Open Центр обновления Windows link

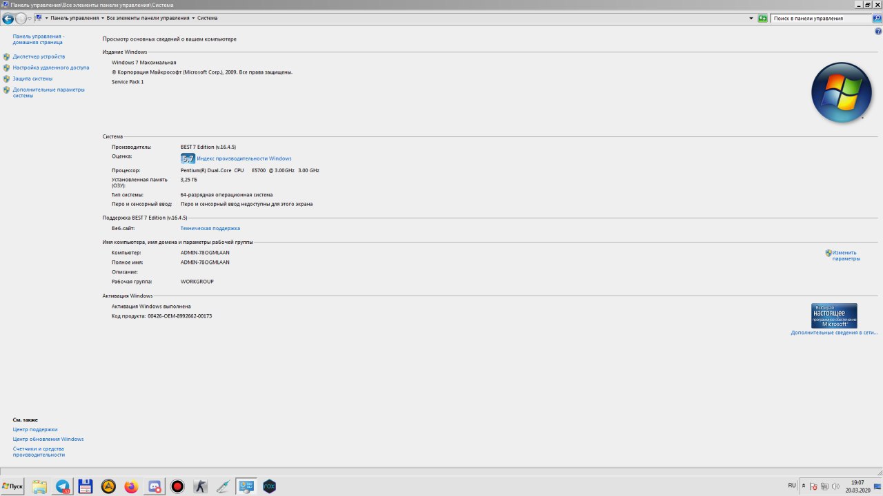point(48,439)
